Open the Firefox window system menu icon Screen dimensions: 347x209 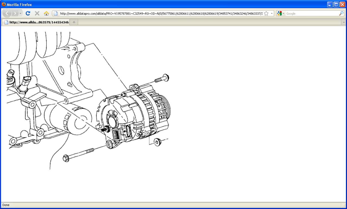pos(4,4)
